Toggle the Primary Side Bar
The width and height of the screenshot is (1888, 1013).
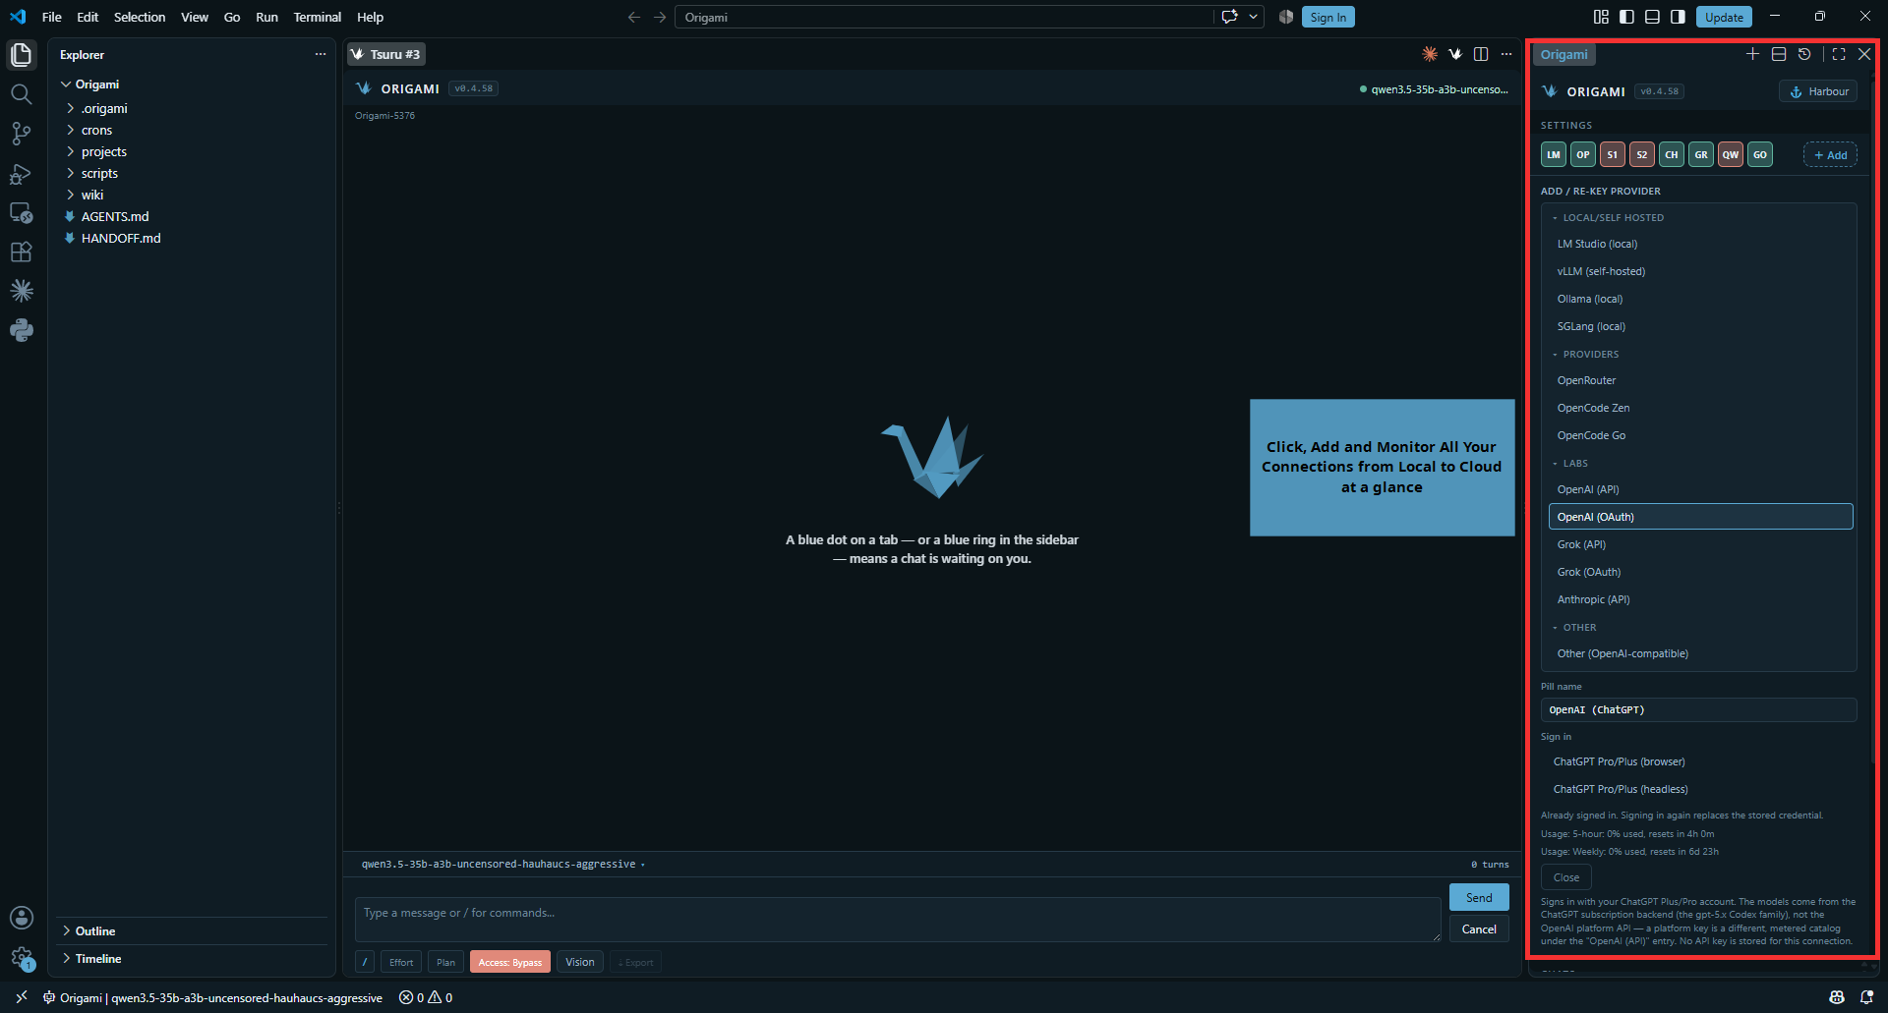pyautogui.click(x=1626, y=17)
